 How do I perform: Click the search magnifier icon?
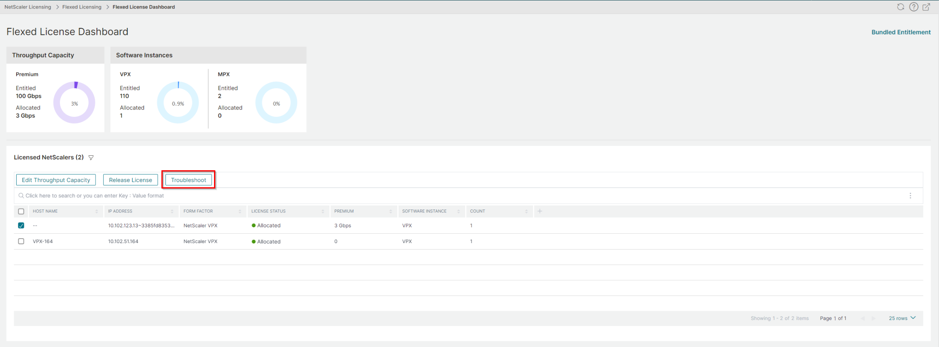coord(21,196)
